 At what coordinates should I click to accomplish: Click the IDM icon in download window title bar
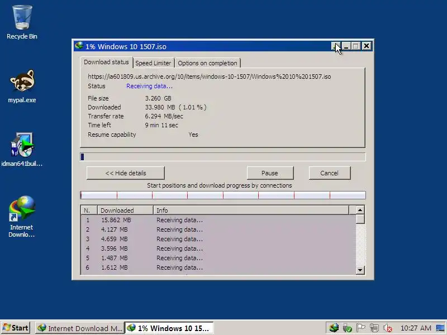[x=79, y=46]
